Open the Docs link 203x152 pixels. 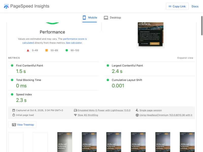coord(195,6)
